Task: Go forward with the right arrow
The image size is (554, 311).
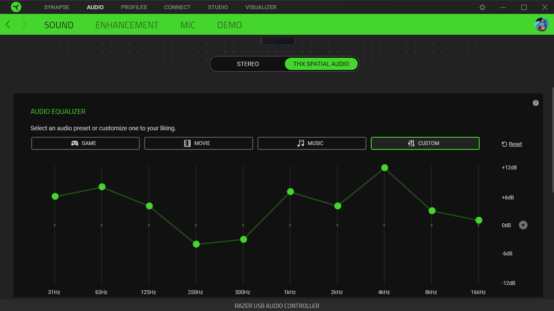Action: (24, 25)
